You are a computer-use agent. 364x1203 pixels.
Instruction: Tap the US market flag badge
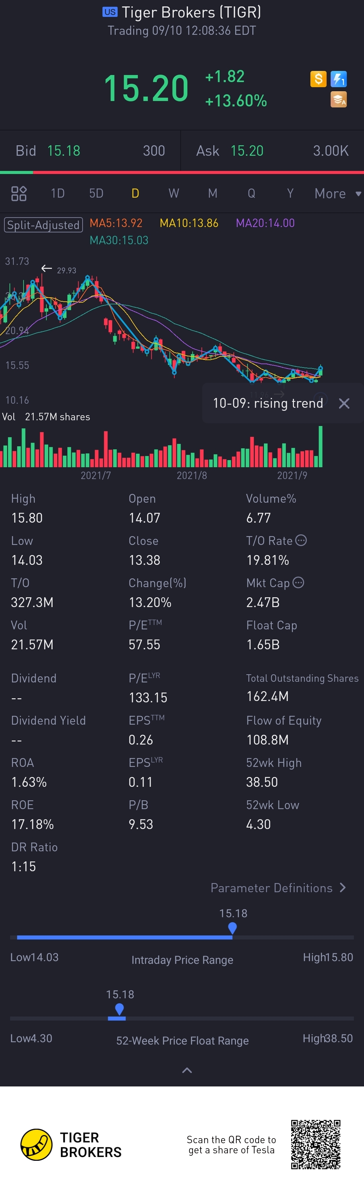[x=110, y=12]
